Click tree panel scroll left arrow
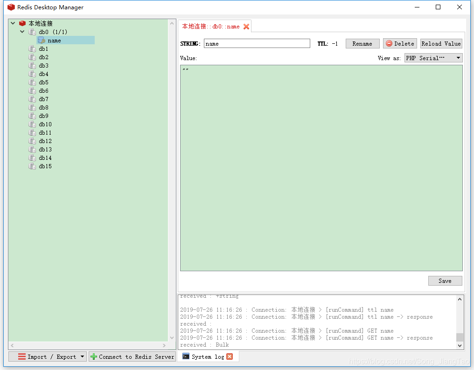The height and width of the screenshot is (370, 474). [x=12, y=345]
